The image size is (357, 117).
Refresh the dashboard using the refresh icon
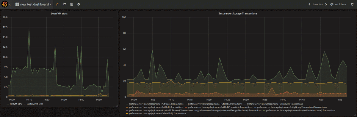pos(352,4)
